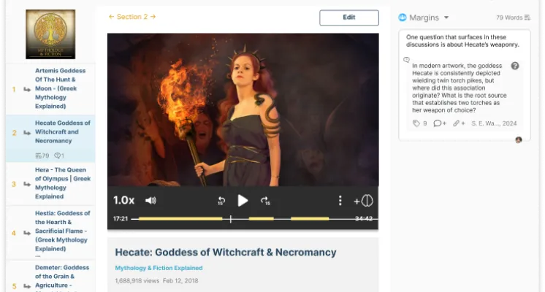Click the first yellow highlighted timeline segment
Screen dimensions: 545x292
(180, 219)
